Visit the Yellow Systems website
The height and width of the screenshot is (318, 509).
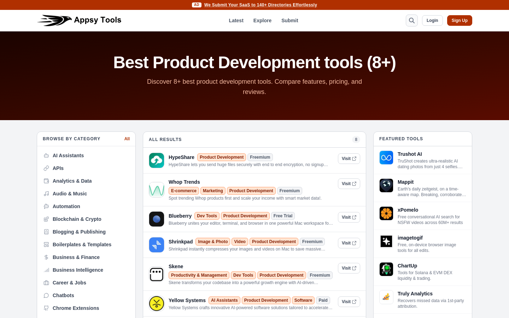[349, 302]
